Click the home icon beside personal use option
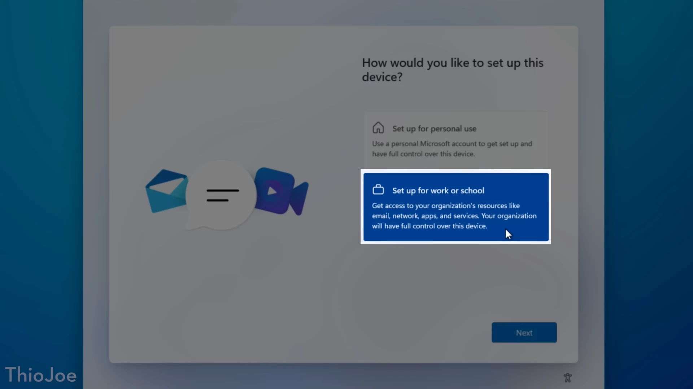Viewport: 693px width, 389px height. [x=378, y=128]
